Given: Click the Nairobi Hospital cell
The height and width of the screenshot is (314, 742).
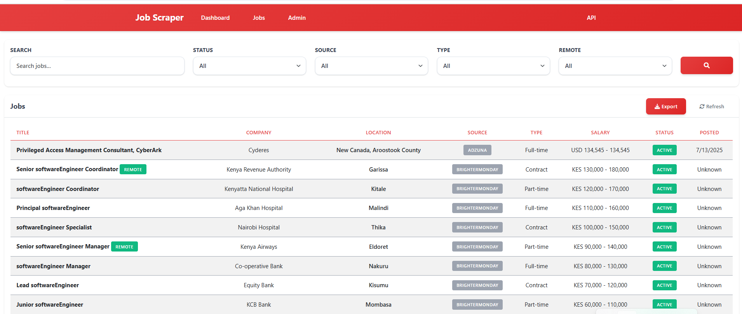Looking at the screenshot, I should (x=259, y=227).
